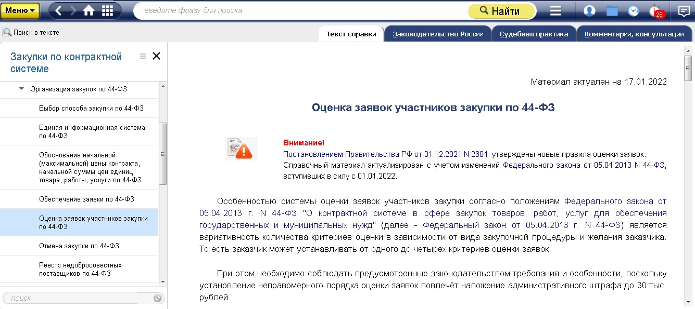This screenshot has height=309, width=695.
Task: Click the sidebar scrollbar thumb
Action: click(x=162, y=154)
